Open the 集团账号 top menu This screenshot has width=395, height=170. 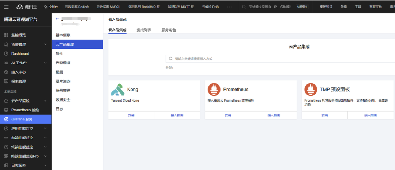[326, 7]
